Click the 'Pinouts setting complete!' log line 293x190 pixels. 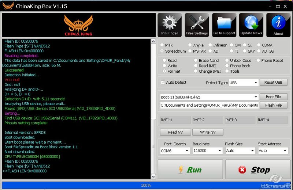coord(26,123)
